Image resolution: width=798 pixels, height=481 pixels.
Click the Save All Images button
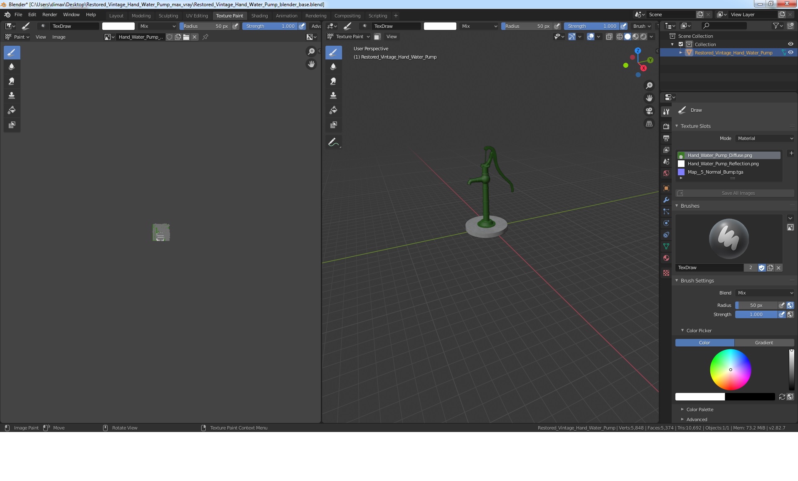pyautogui.click(x=735, y=193)
